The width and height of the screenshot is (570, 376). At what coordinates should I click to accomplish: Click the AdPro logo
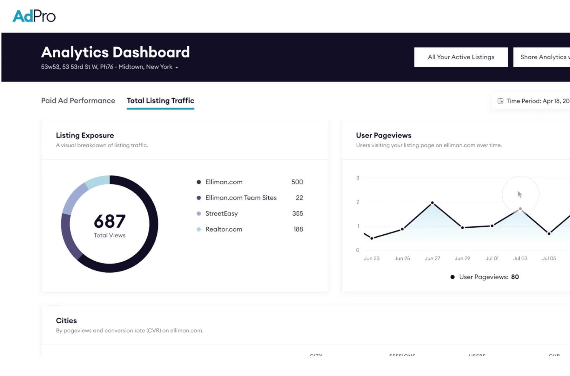point(34,16)
